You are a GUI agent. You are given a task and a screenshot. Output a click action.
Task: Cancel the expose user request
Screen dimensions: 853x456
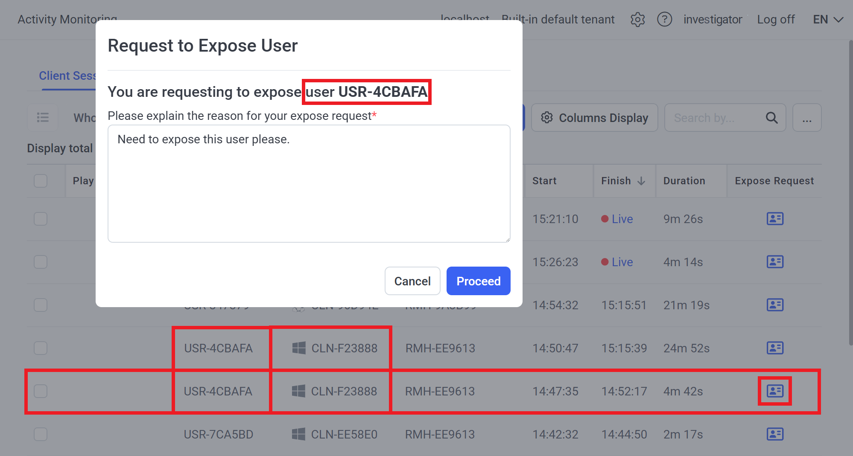click(x=412, y=281)
